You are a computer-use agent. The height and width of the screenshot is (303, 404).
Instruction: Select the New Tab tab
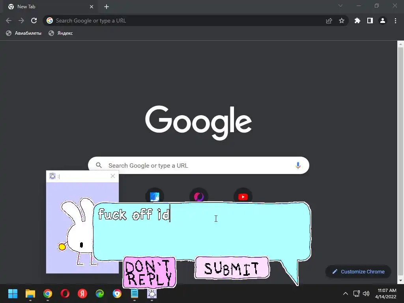pos(50,7)
